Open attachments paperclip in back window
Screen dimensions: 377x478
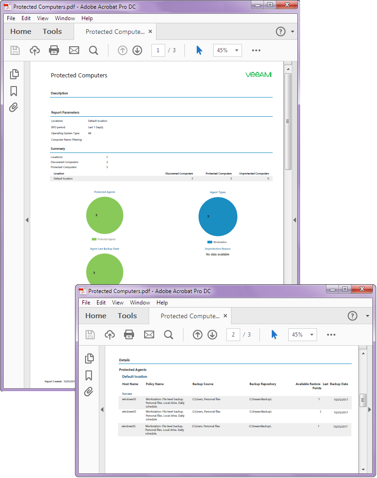(x=13, y=107)
